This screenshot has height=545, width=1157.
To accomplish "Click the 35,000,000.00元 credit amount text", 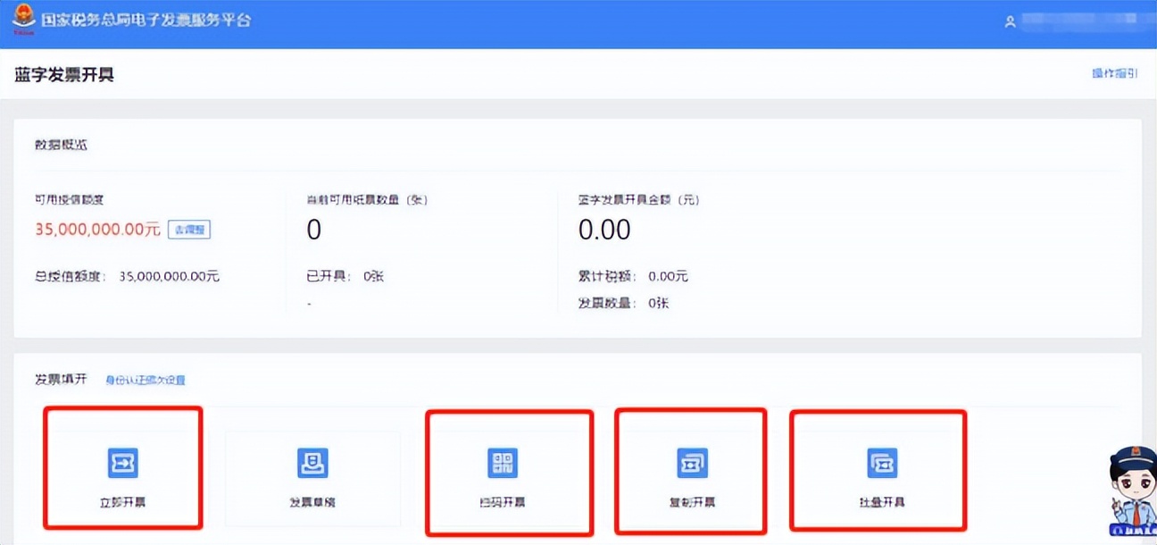I will tap(94, 230).
